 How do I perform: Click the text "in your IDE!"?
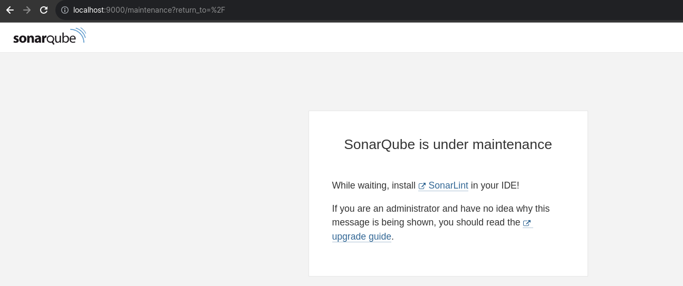[x=495, y=185]
